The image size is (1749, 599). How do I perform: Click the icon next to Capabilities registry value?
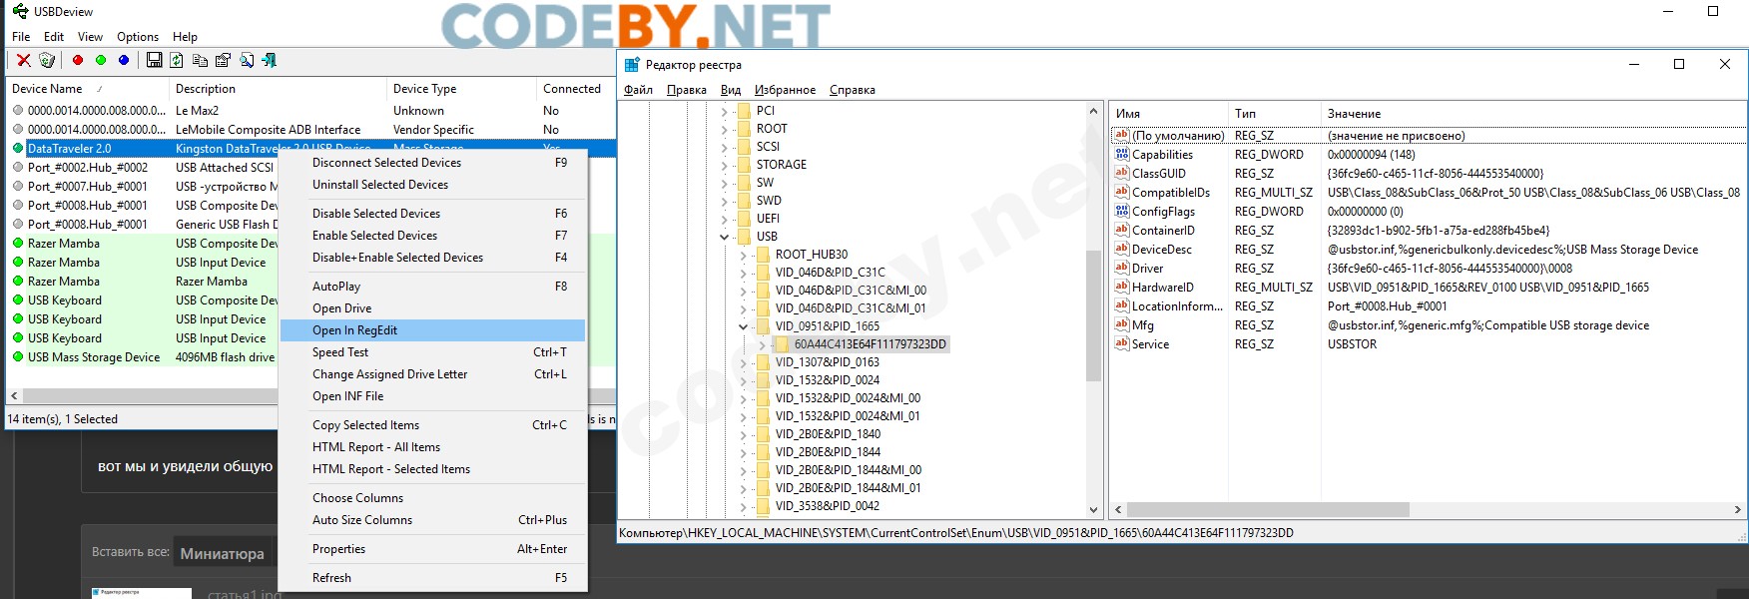click(1122, 155)
